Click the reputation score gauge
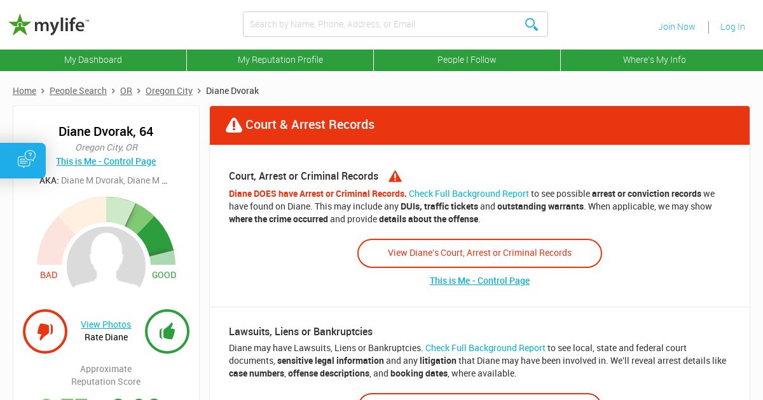763x400 pixels. click(x=106, y=230)
